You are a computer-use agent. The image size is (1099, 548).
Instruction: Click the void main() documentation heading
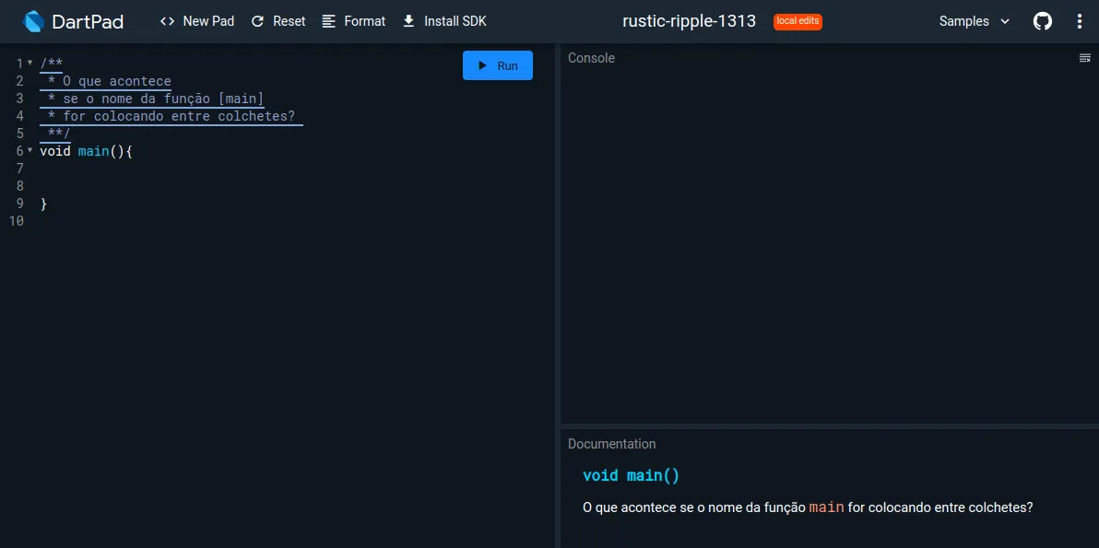coord(631,476)
